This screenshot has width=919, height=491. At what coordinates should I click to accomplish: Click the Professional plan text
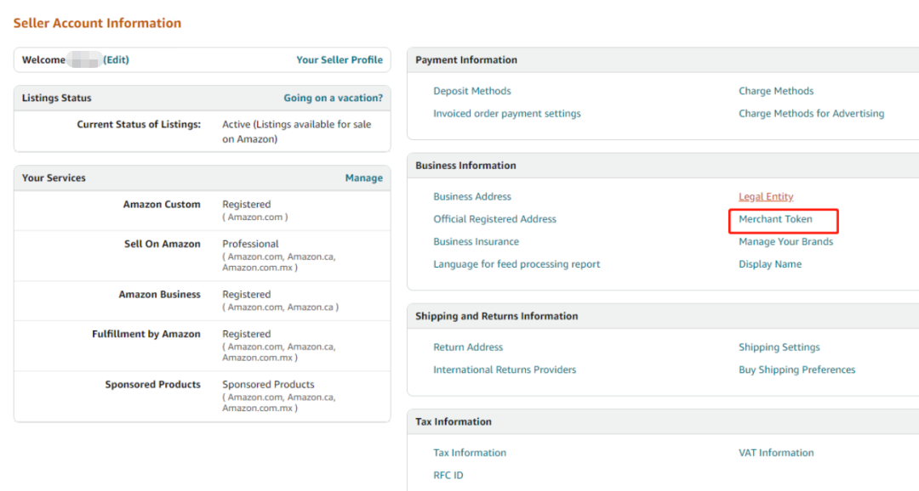pyautogui.click(x=250, y=244)
